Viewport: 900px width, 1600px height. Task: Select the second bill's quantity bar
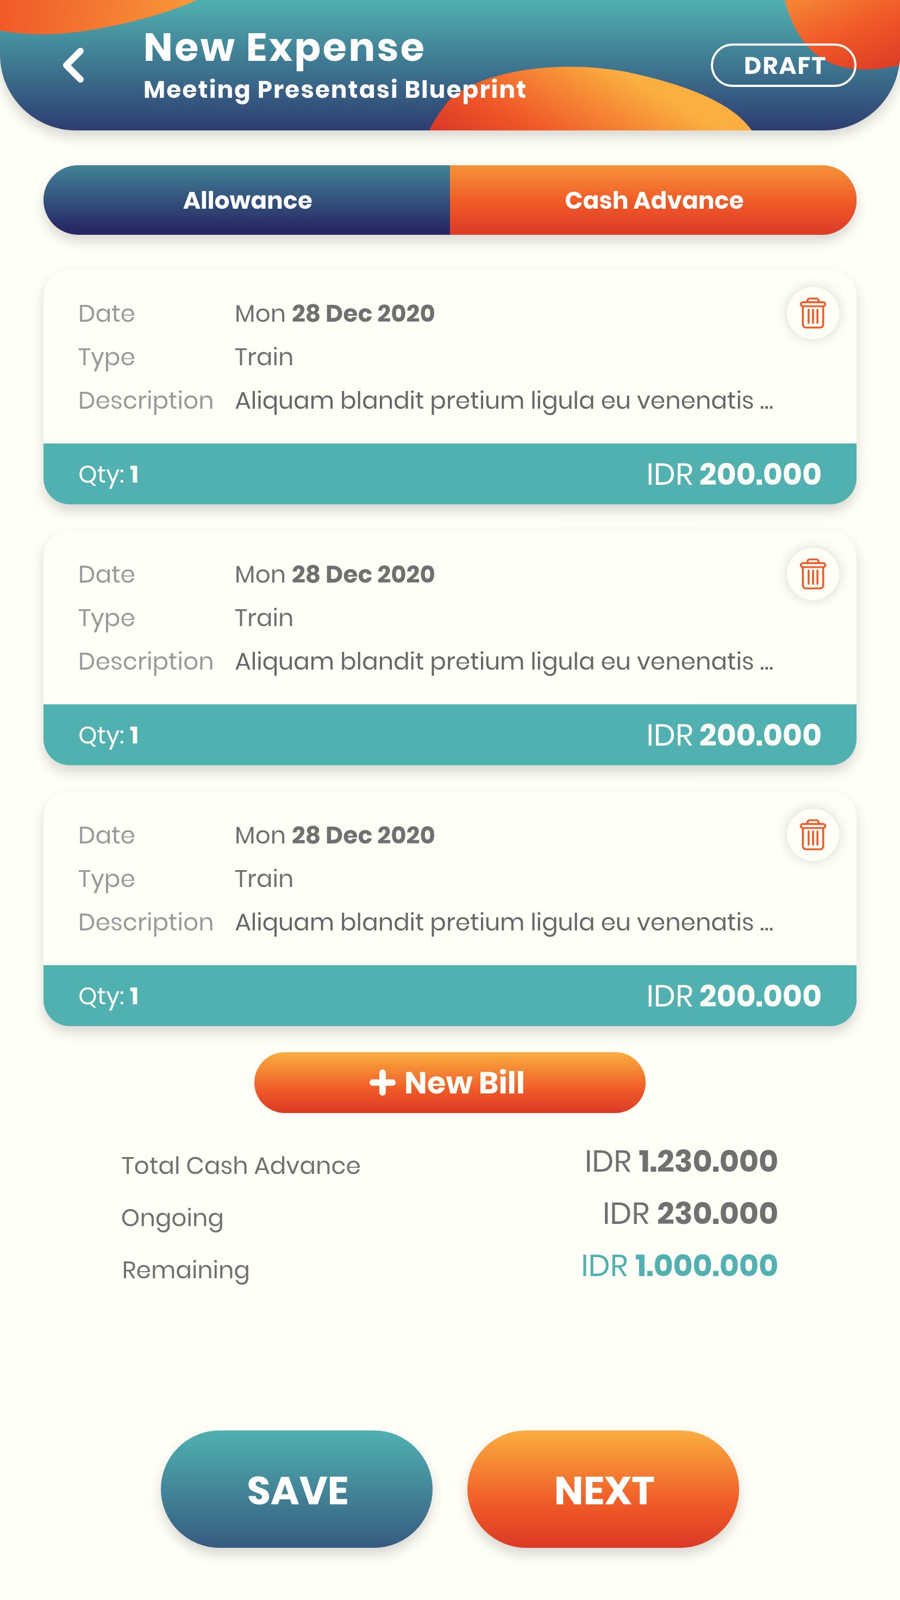pos(449,735)
